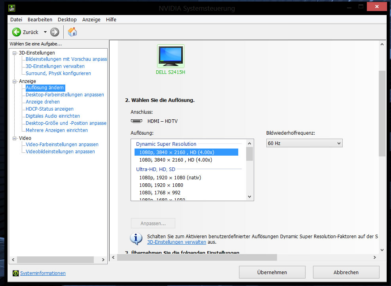Click the blue info icon near Anpassen
This screenshot has width=391, height=286.
tap(136, 239)
